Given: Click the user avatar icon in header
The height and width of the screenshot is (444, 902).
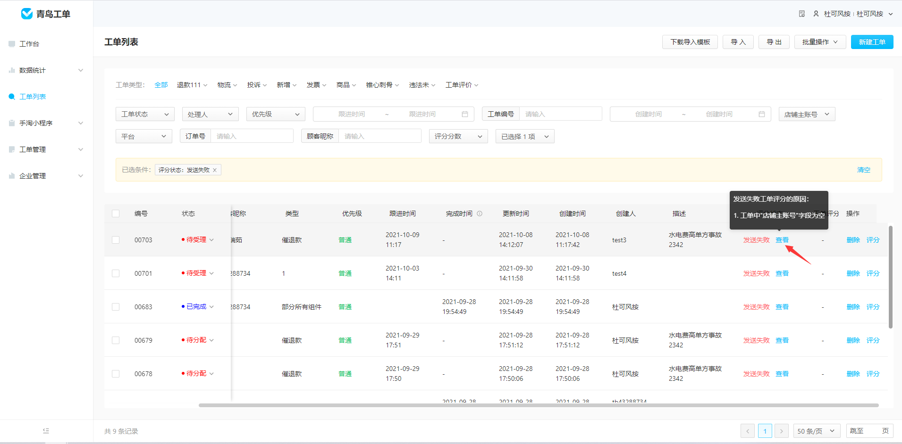Looking at the screenshot, I should tap(816, 14).
